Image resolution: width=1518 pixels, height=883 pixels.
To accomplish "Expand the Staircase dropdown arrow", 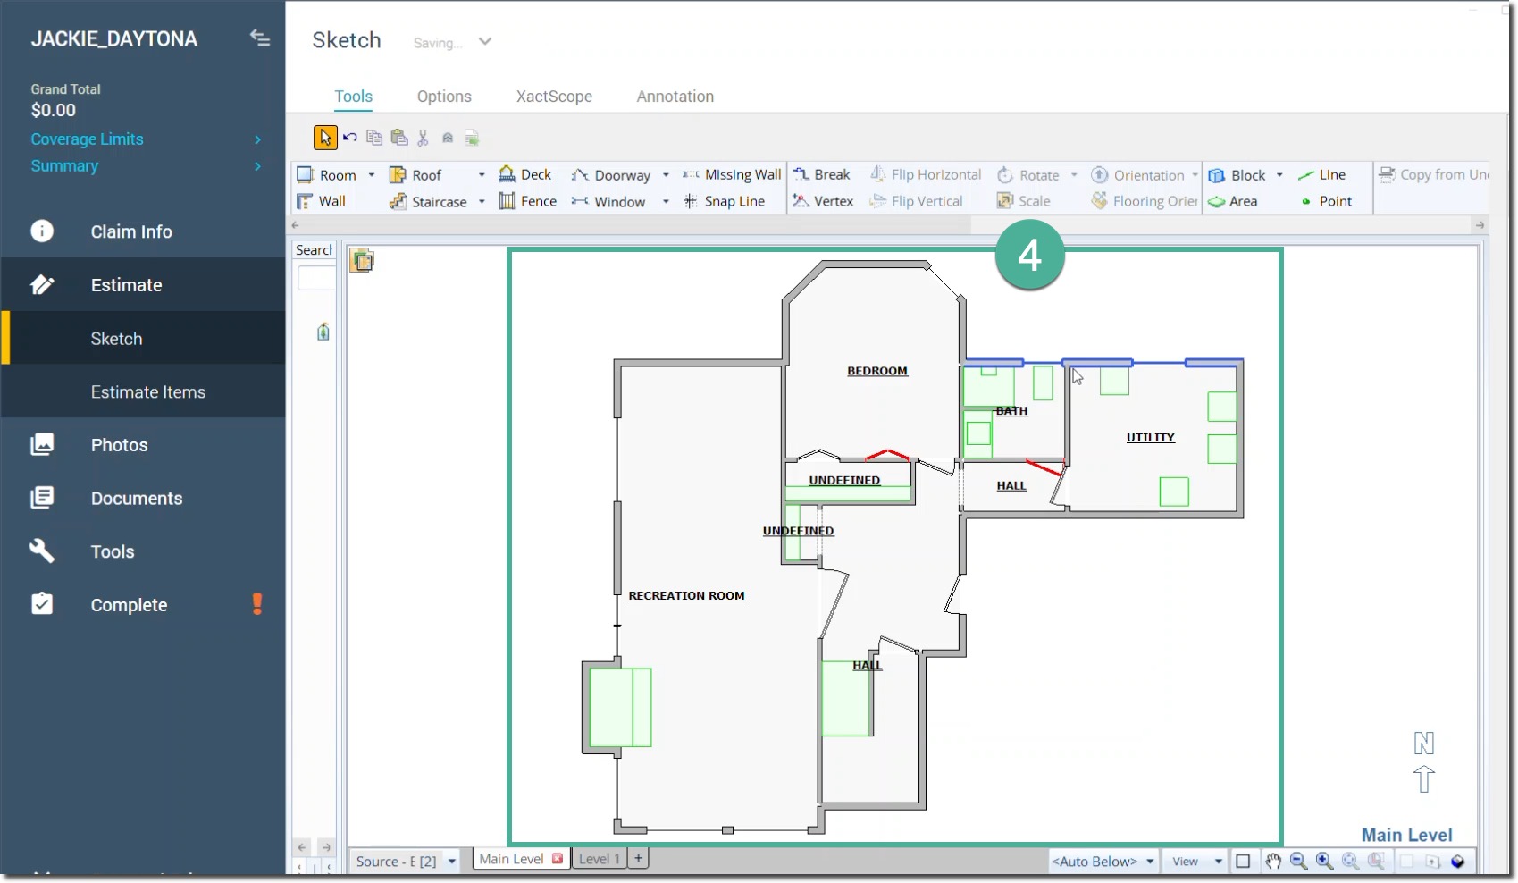I will click(x=482, y=201).
